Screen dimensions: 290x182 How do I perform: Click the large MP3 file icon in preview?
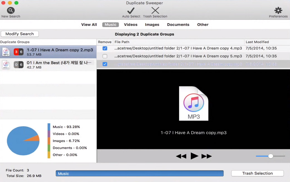(194, 103)
